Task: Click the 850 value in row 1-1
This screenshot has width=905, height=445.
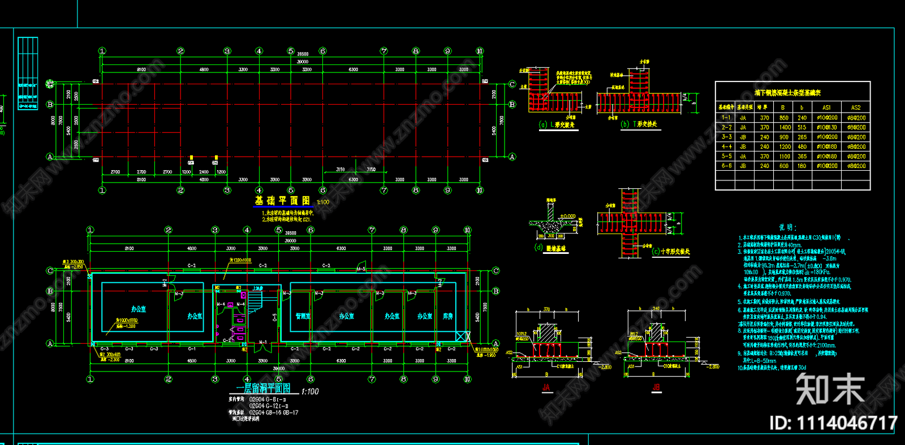Action: pyautogui.click(x=784, y=118)
